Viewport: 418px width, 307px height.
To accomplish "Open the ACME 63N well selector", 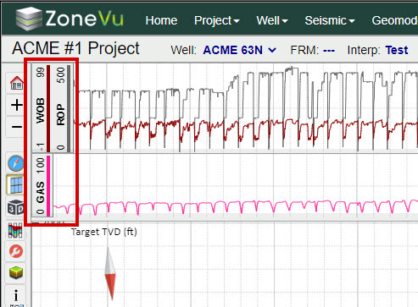I will [240, 50].
